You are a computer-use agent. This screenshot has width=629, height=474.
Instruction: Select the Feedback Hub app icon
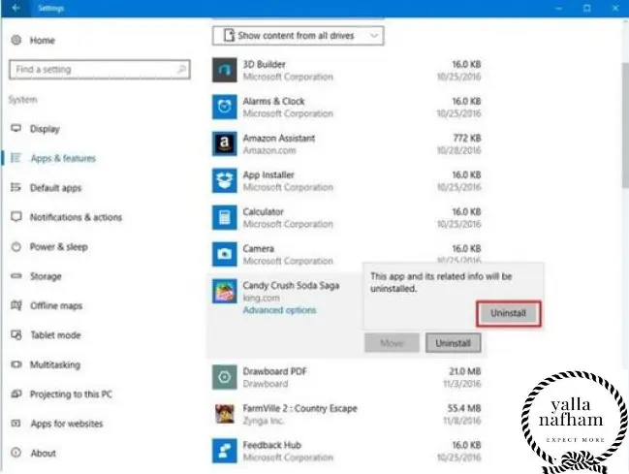coord(224,451)
